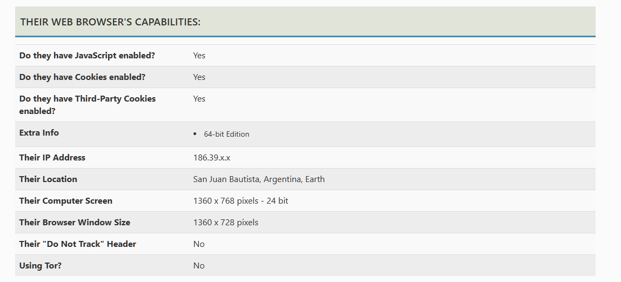Screen dimensions: 621x282
Task: Select the JavaScript enabled "Yes" value
Action: [199, 56]
